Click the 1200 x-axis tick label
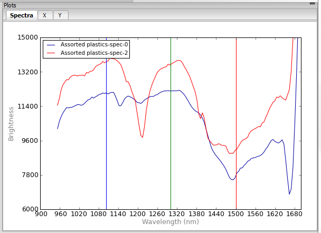Screen dimensions: 321x233 [x=138, y=214]
